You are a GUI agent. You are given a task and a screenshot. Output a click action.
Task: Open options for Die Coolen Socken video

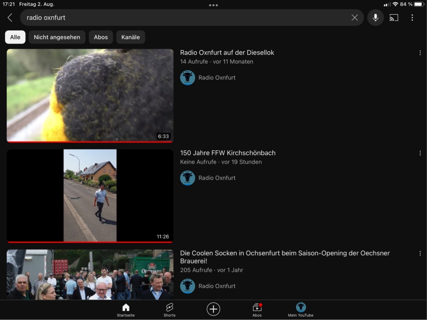(x=420, y=253)
